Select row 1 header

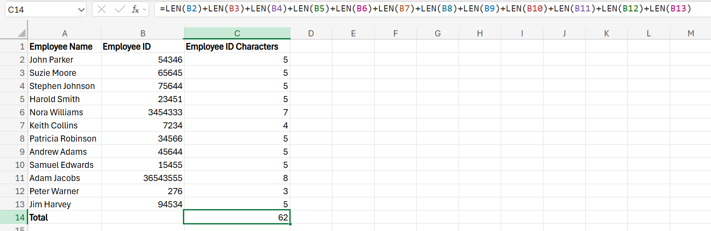click(14, 46)
